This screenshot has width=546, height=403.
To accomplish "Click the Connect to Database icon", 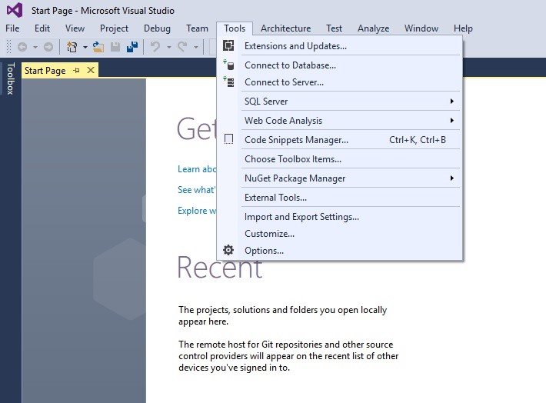I will [x=228, y=65].
